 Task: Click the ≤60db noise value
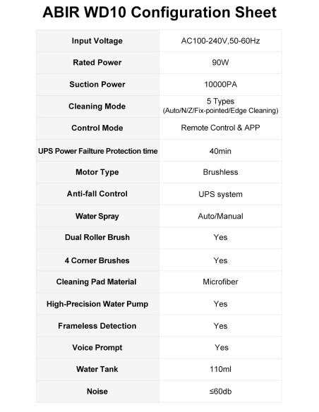pyautogui.click(x=220, y=392)
